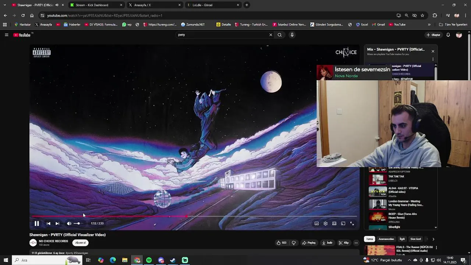
Task: Enter fullscreen mode for the video
Action: [352, 223]
